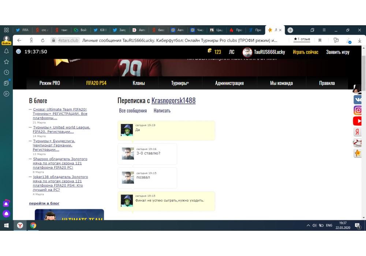Screen dimensions: 366x256
Task: Click the coin balance 123
Action: pyautogui.click(x=214, y=52)
